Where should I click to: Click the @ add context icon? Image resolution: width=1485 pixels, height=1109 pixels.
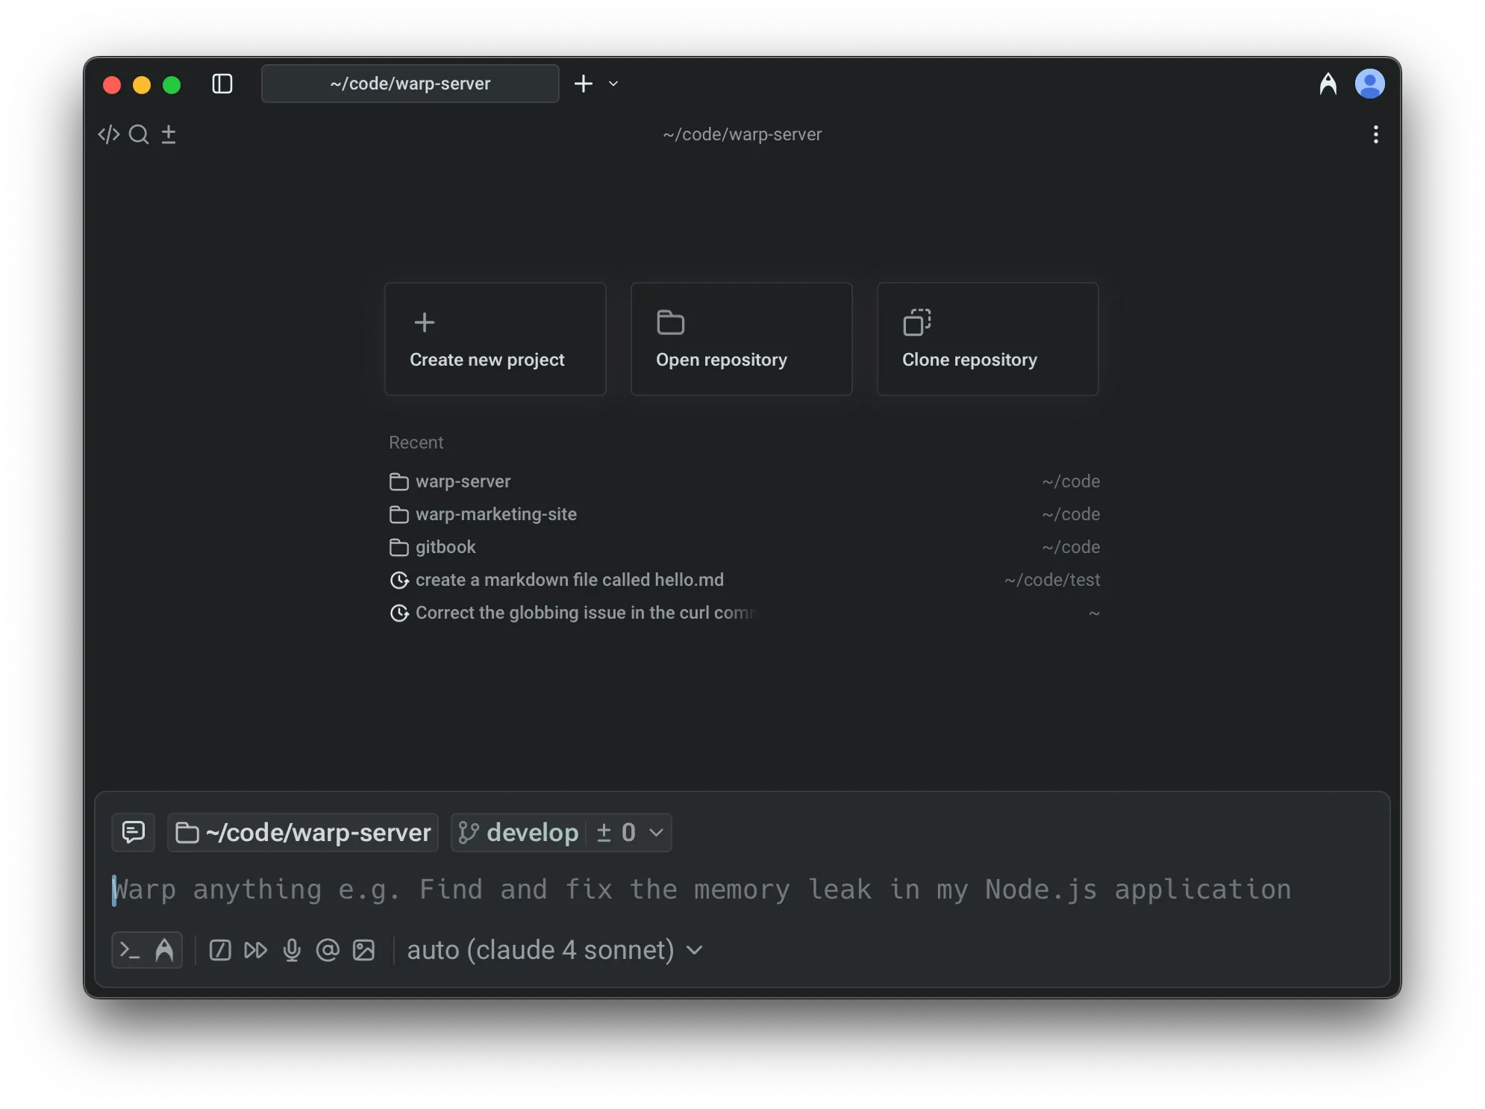[x=328, y=950]
